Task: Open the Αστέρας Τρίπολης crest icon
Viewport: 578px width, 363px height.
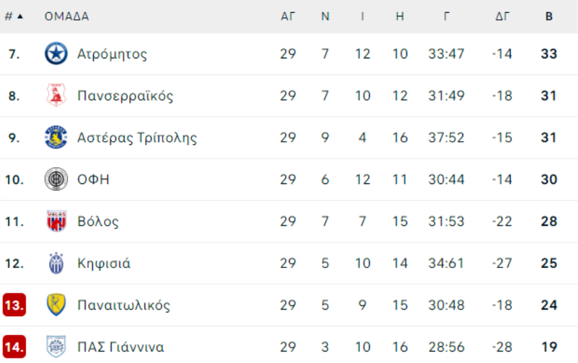Action: [56, 137]
